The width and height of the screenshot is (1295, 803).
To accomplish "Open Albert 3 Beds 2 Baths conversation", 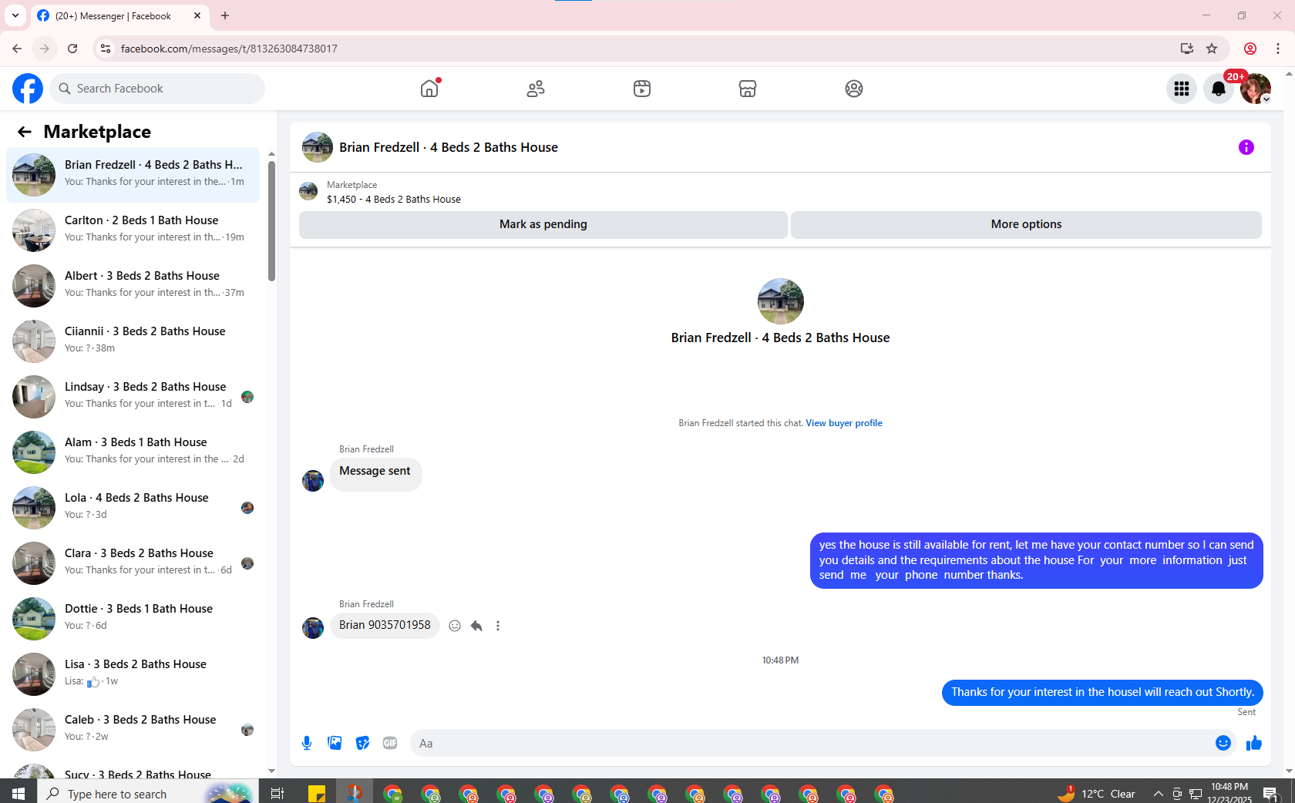I will tap(133, 284).
